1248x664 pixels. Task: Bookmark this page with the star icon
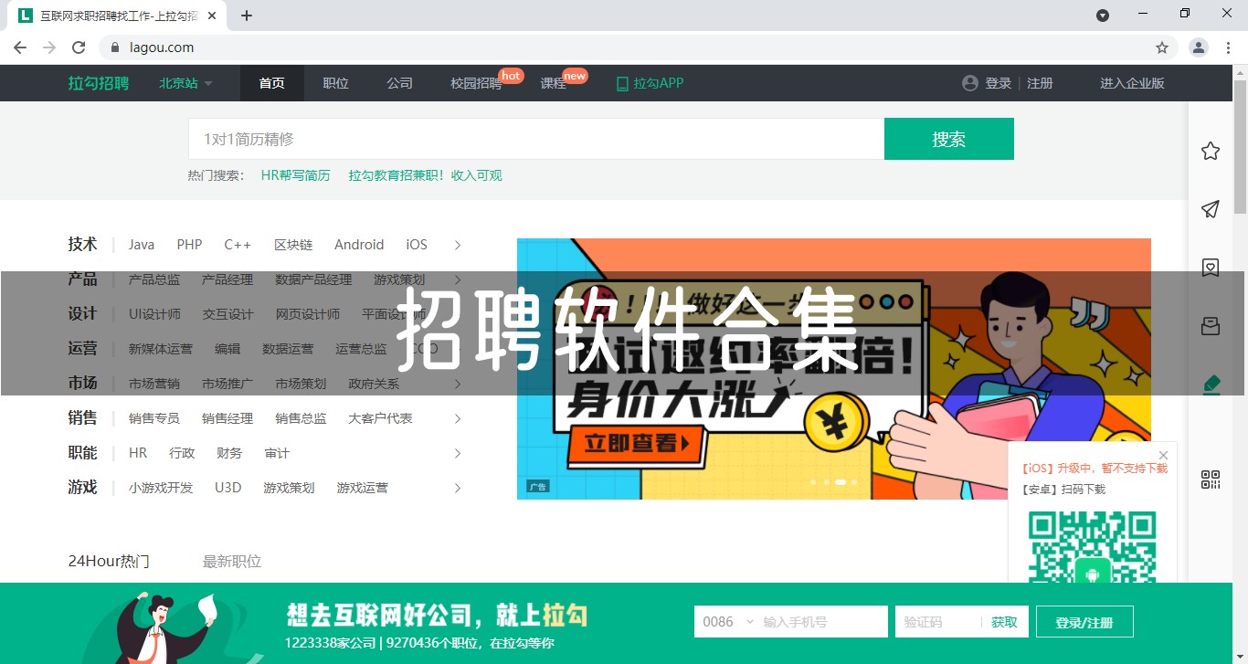(x=1162, y=47)
